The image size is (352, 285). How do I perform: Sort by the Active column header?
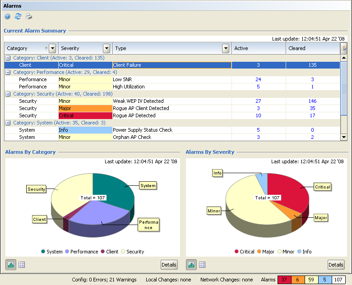tap(259, 48)
